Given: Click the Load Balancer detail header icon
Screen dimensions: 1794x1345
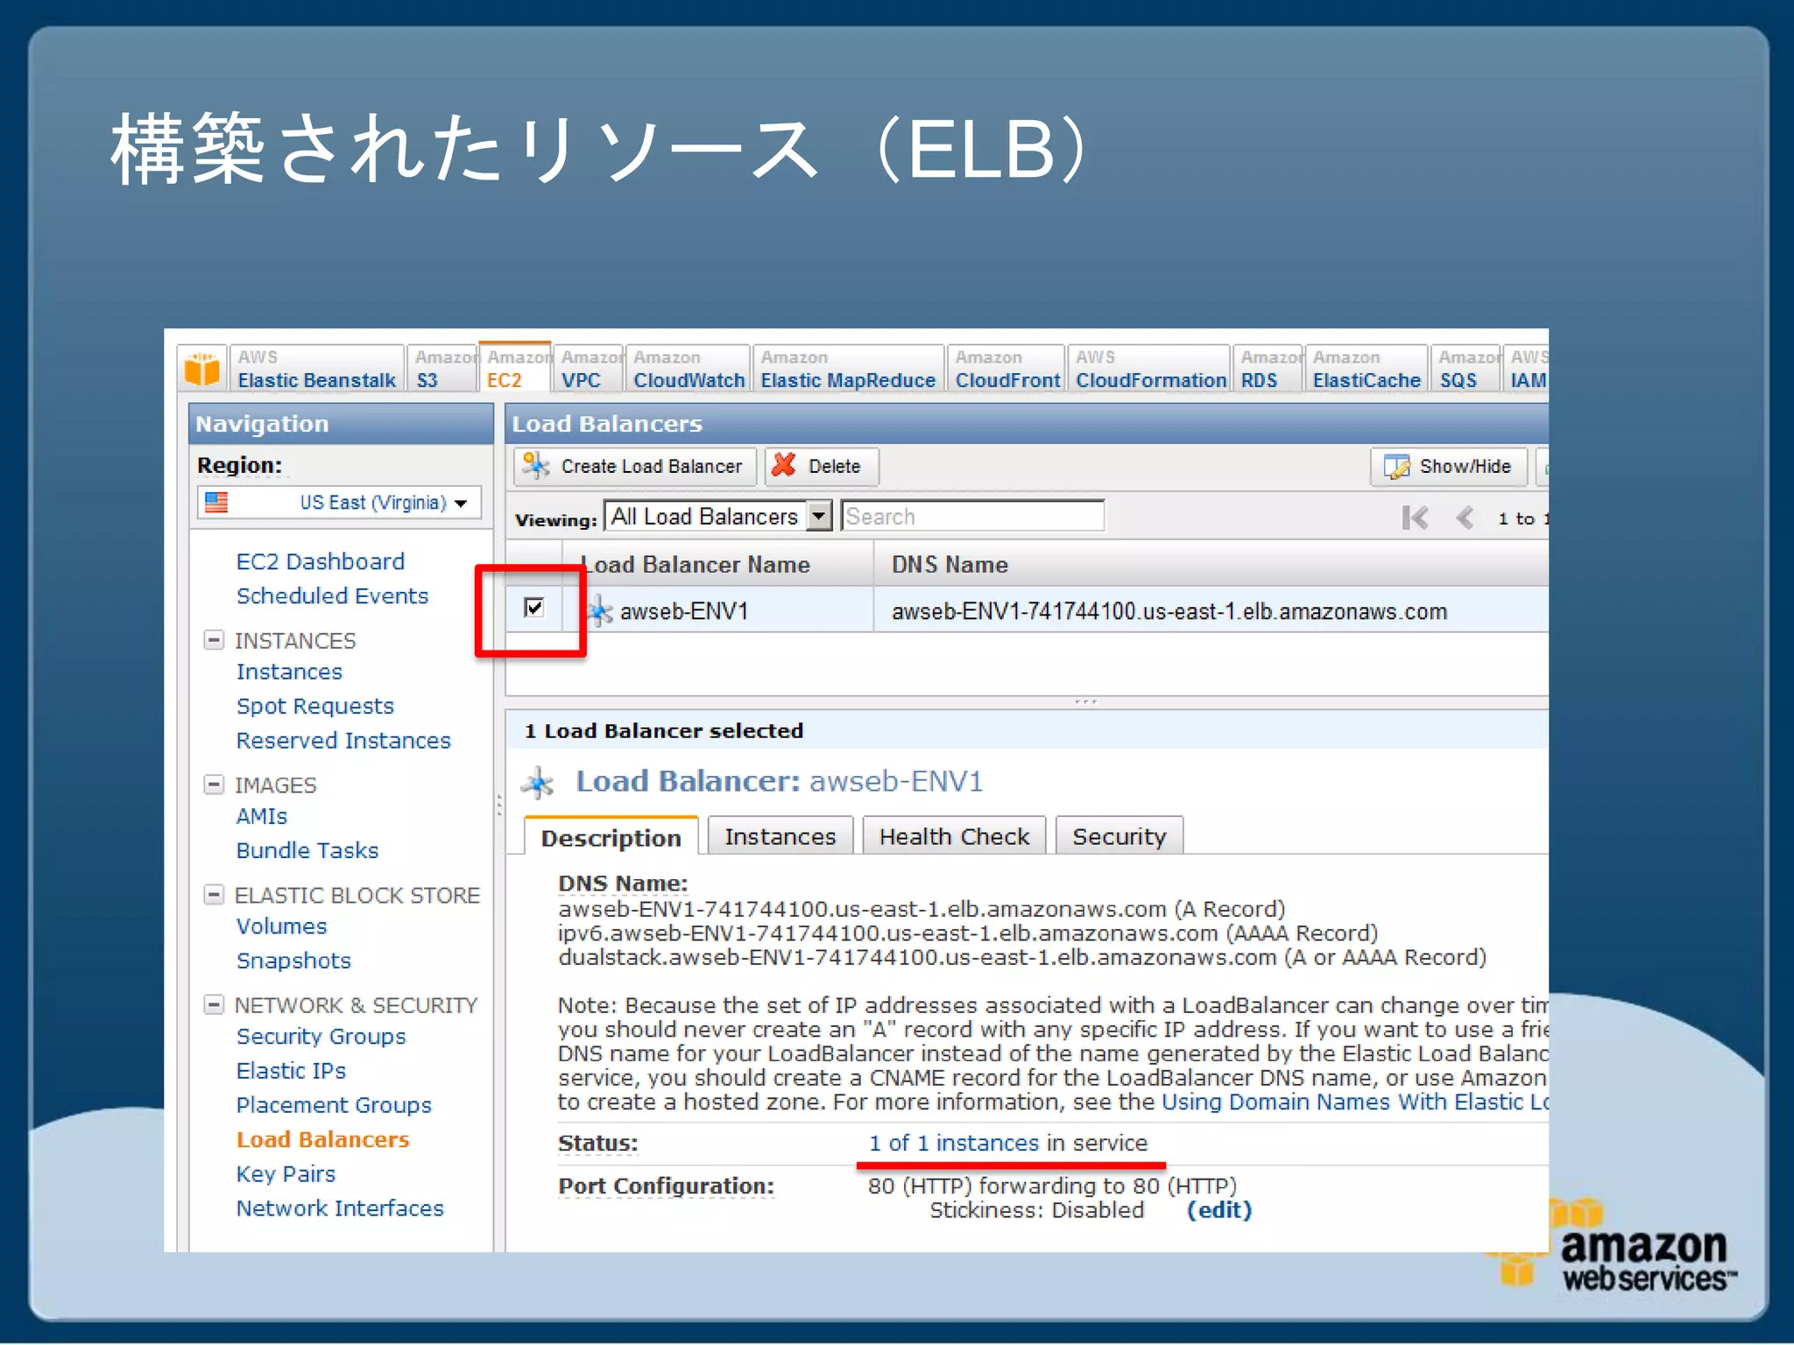Looking at the screenshot, I should click(x=538, y=782).
